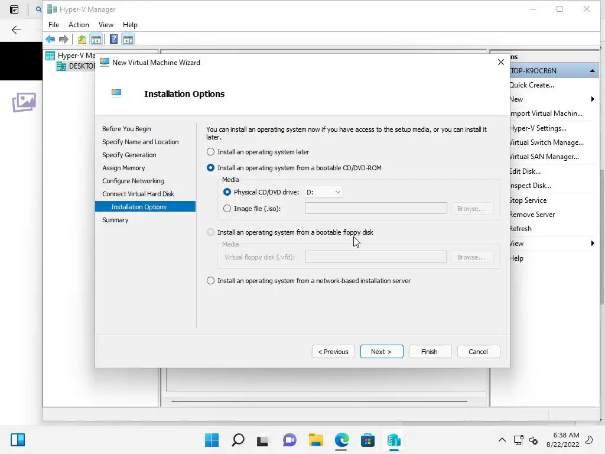Open Microsoft Store from the taskbar

coord(367,440)
